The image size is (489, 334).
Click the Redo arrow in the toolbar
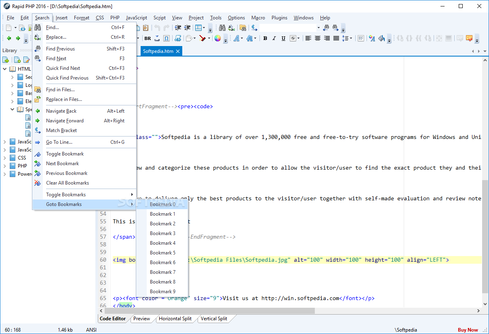167,28
